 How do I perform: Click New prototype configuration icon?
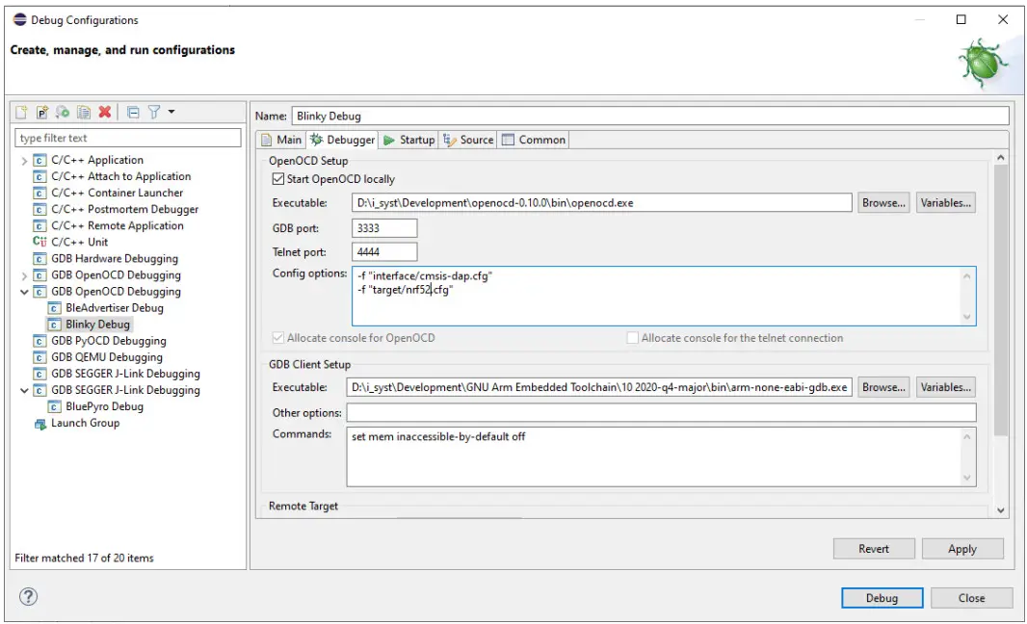[x=42, y=112]
